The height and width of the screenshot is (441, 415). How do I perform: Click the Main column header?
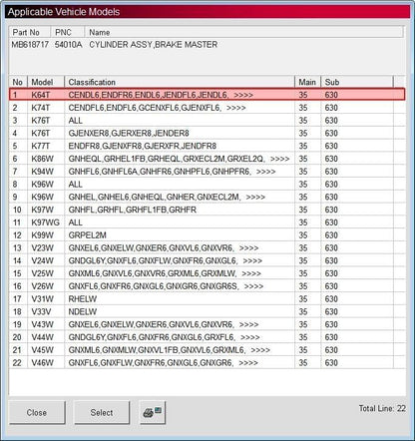click(307, 82)
